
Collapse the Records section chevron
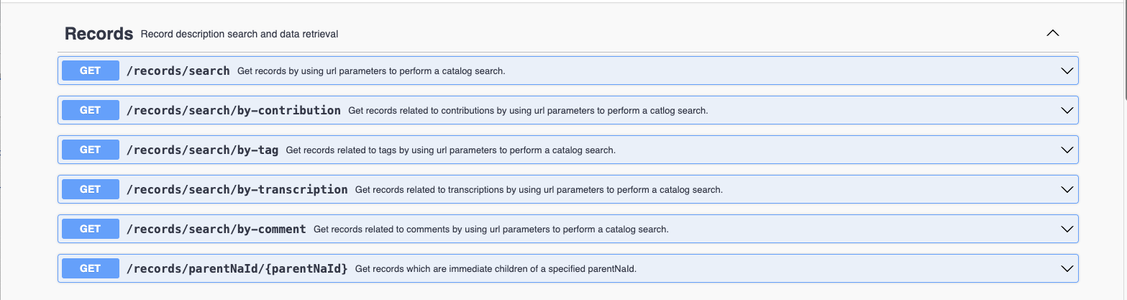(x=1052, y=33)
